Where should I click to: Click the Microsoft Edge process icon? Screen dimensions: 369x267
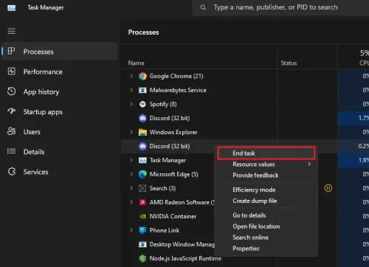tap(142, 174)
